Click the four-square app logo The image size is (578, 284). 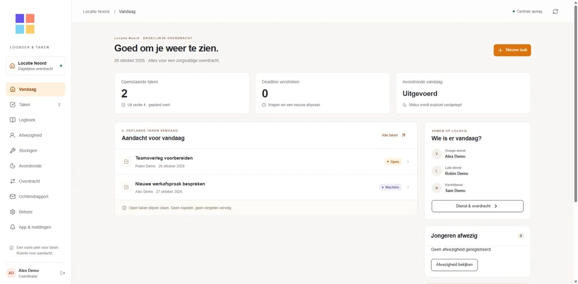[x=25, y=24]
